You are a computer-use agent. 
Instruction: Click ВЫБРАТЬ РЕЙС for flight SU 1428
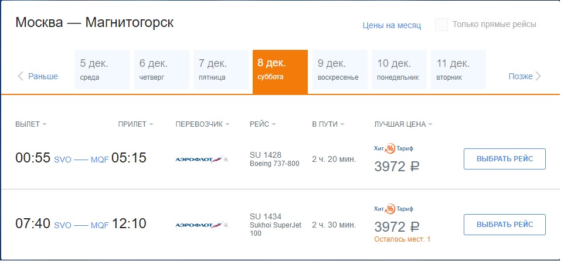coord(505,159)
